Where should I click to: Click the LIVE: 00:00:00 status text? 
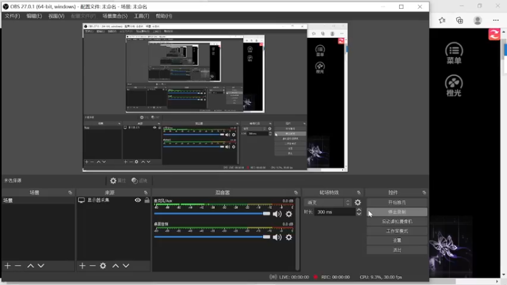pyautogui.click(x=294, y=277)
